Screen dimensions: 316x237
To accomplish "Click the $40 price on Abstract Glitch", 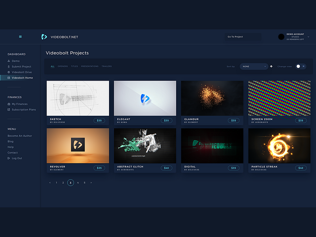I will pyautogui.click(x=166, y=168).
